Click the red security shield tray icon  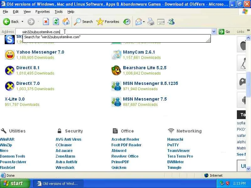click(227, 183)
